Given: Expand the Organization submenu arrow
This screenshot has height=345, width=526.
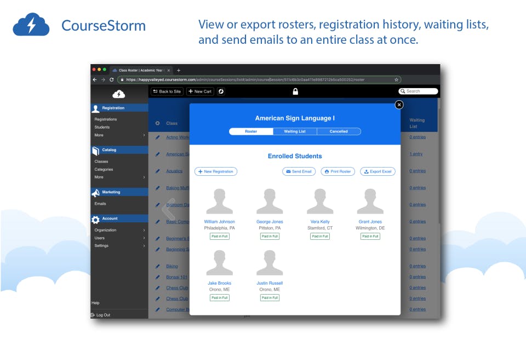Looking at the screenshot, I should (144, 230).
